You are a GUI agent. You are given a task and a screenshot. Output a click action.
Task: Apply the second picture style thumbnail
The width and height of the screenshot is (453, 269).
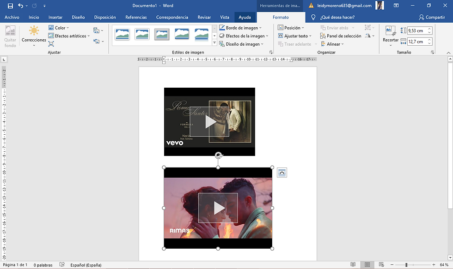pos(142,34)
